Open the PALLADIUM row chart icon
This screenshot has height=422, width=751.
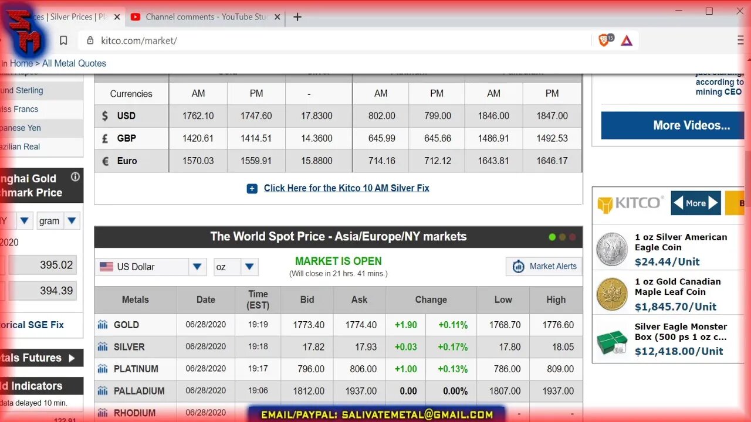tap(103, 391)
